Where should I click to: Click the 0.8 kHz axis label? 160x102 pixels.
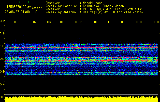(2, 71)
